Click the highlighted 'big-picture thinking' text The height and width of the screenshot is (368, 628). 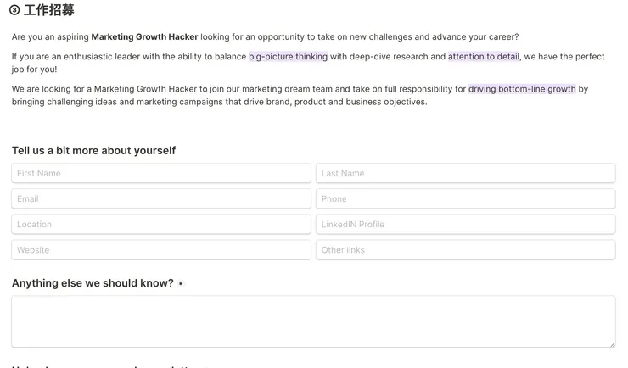point(288,57)
